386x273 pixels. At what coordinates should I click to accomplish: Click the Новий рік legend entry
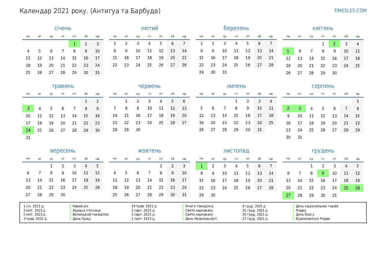click(x=80, y=206)
